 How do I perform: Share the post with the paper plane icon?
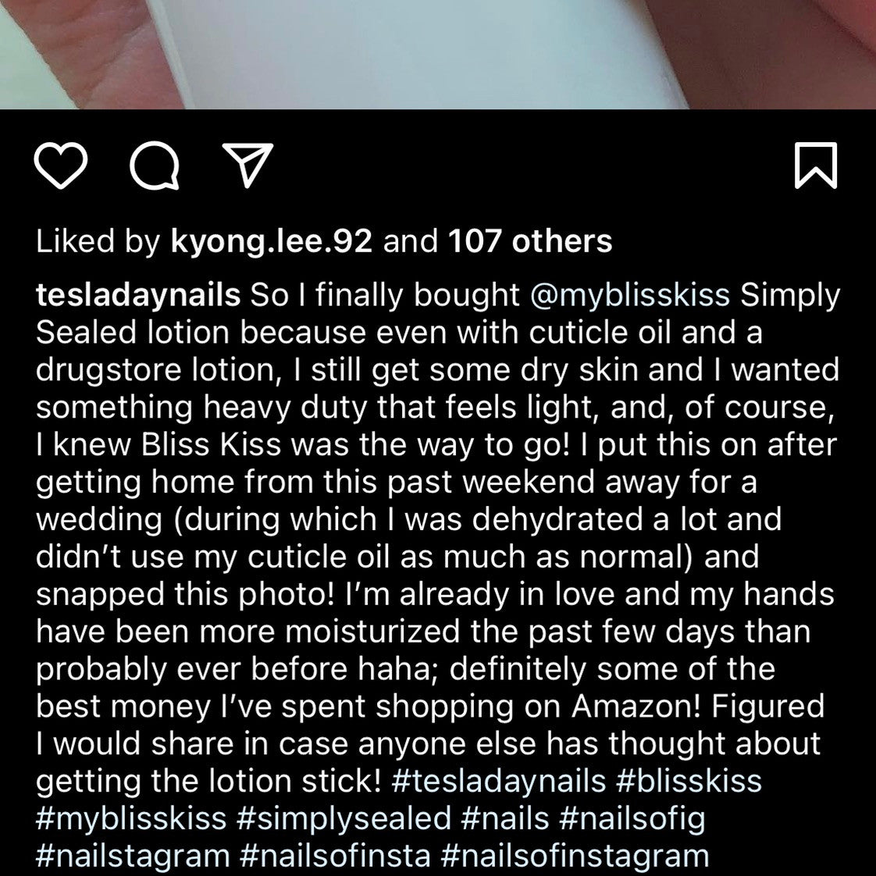click(x=247, y=165)
